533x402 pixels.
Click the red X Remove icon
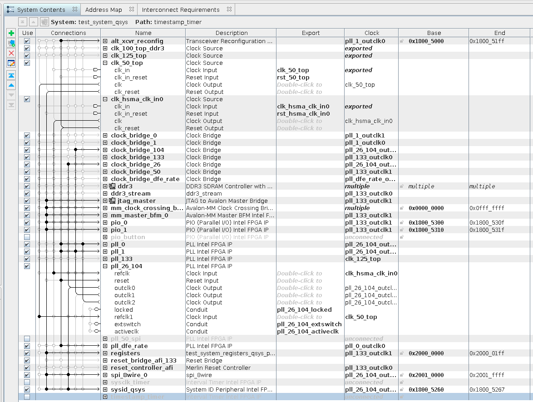pyautogui.click(x=11, y=53)
